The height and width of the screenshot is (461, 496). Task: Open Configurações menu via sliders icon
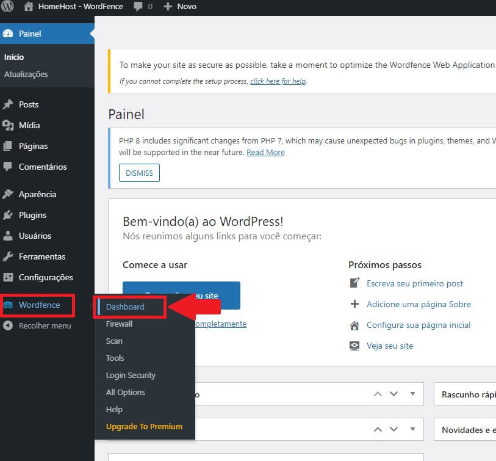coord(8,277)
